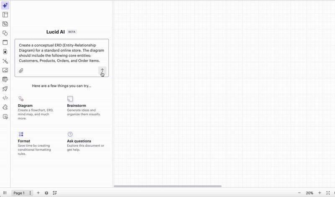Select the magic wand icon
The image size is (335, 197).
[5, 61]
